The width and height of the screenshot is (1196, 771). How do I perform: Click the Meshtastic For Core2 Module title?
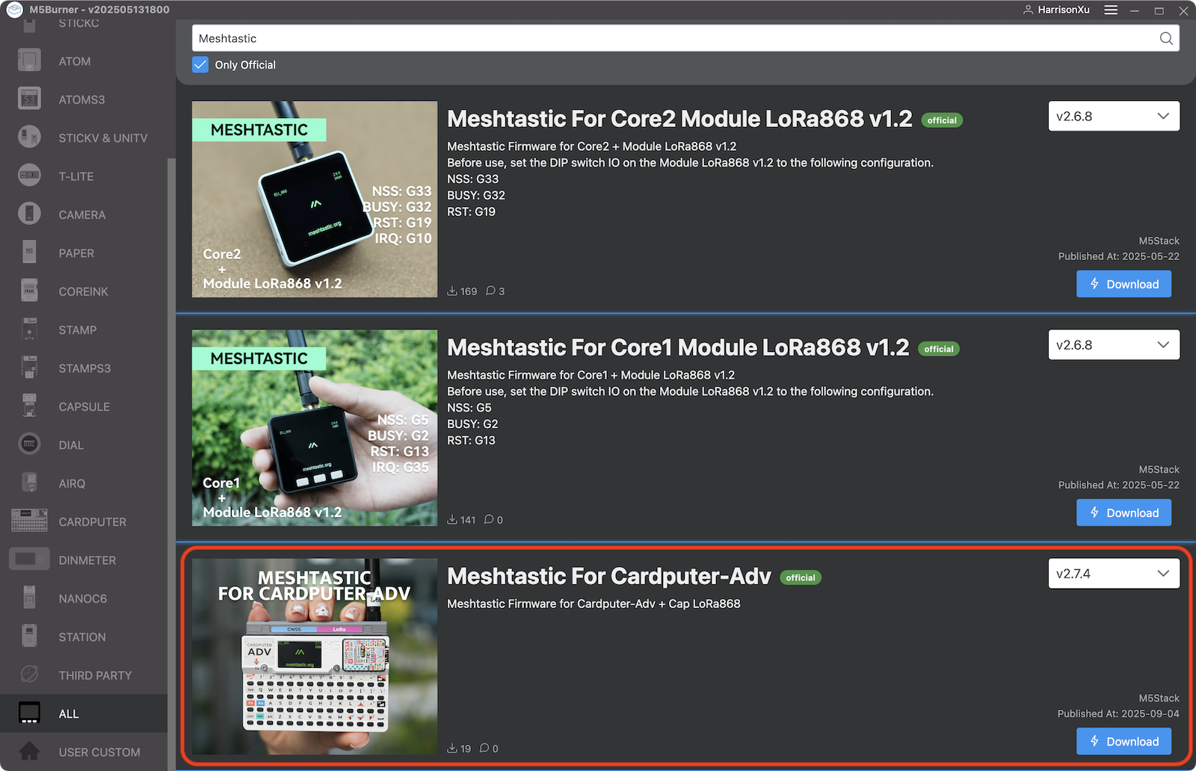[679, 119]
